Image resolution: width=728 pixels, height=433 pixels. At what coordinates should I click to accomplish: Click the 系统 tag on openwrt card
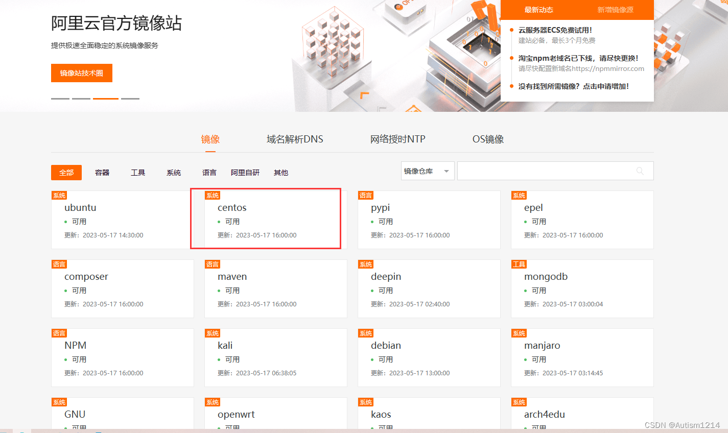pos(213,402)
